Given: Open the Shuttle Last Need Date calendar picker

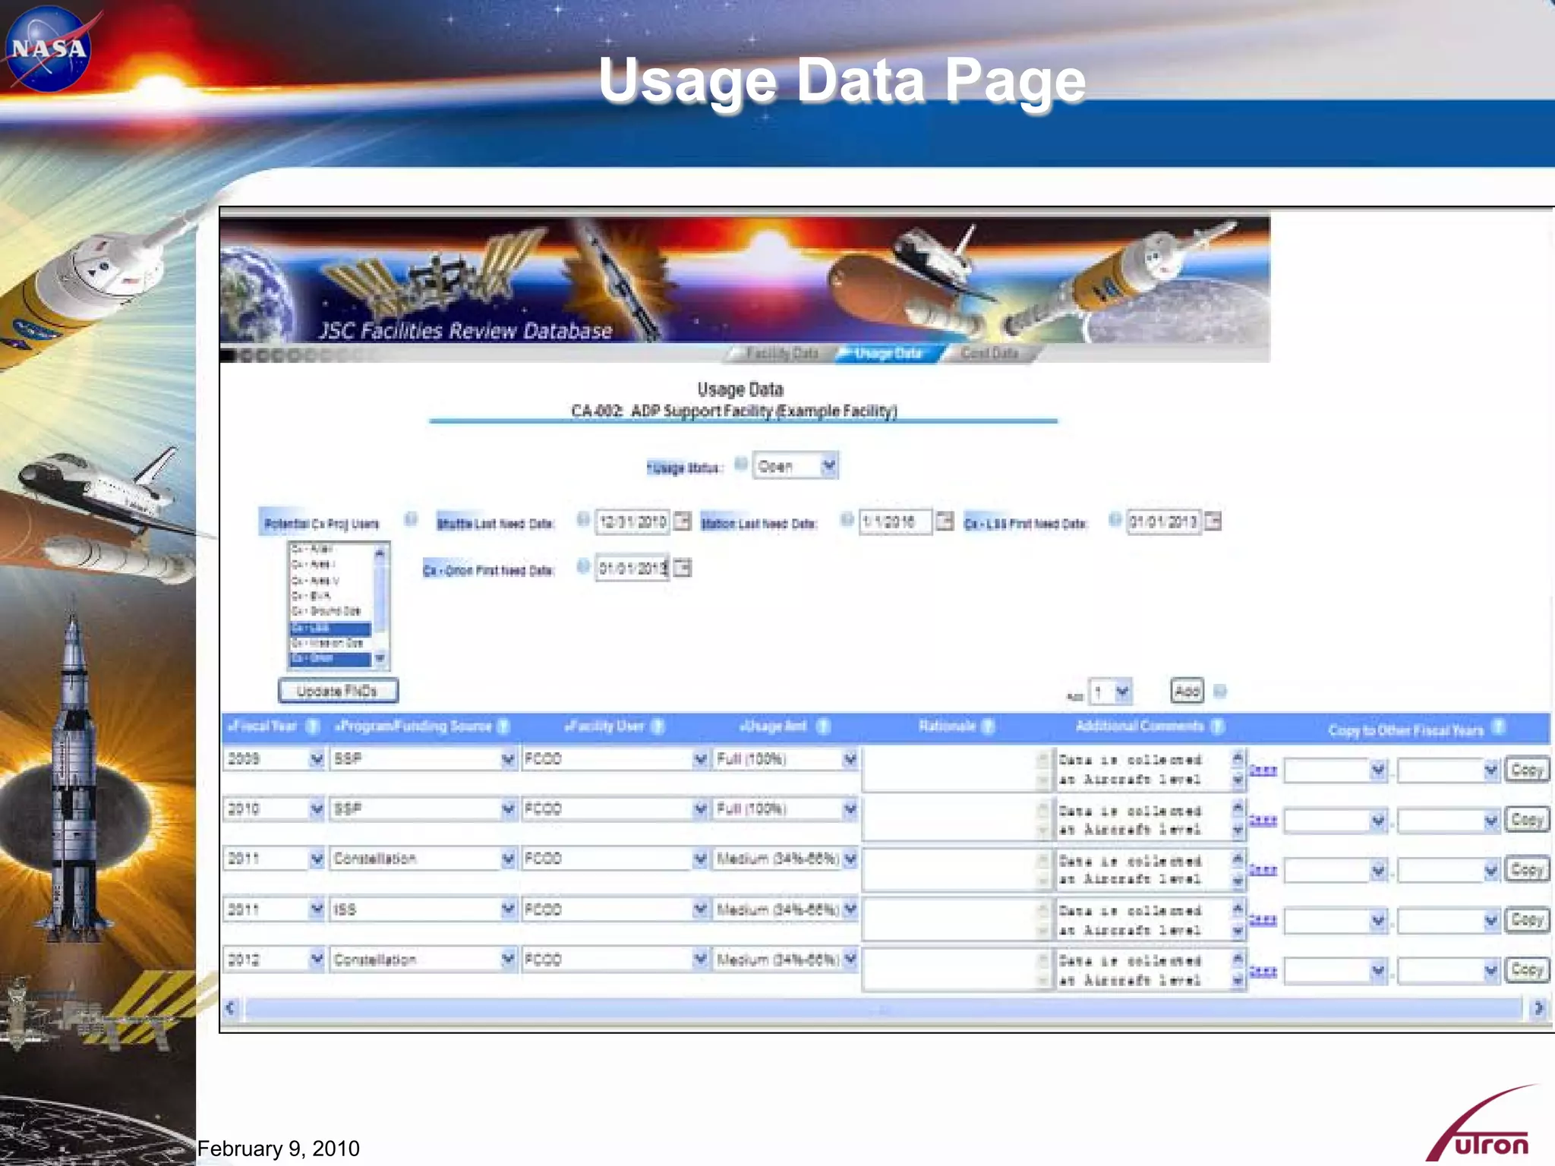Looking at the screenshot, I should [x=682, y=522].
